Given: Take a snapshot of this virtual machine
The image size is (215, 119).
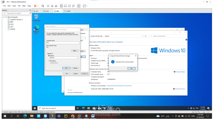Looking at the screenshot, I should (48, 6).
